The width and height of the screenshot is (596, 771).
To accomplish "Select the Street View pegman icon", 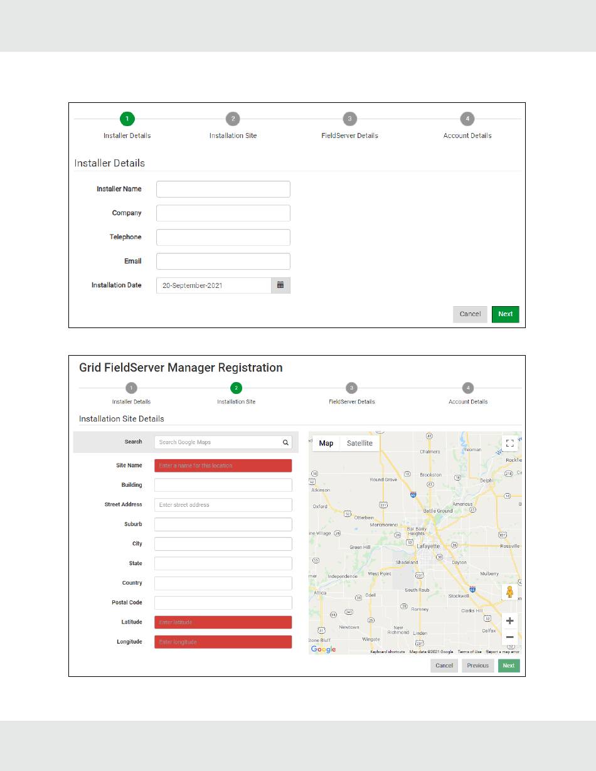I will pos(510,592).
